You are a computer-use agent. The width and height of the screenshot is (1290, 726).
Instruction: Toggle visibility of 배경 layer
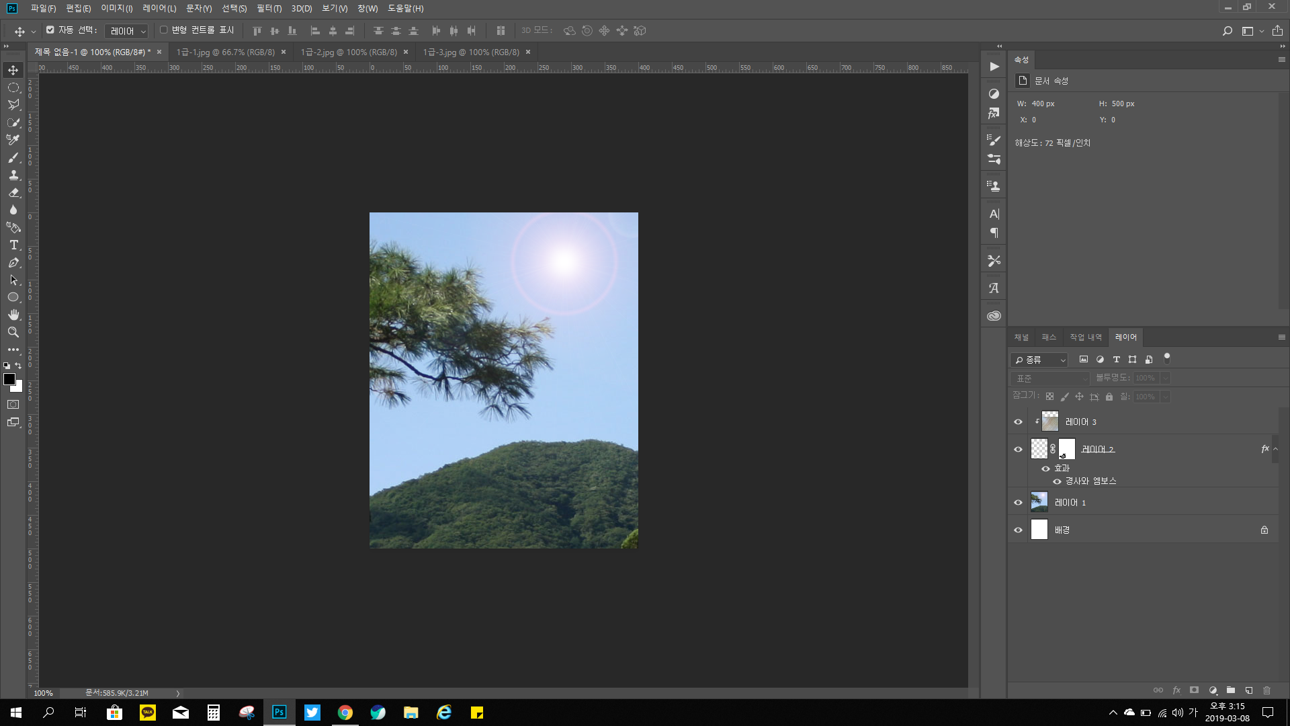click(x=1018, y=530)
